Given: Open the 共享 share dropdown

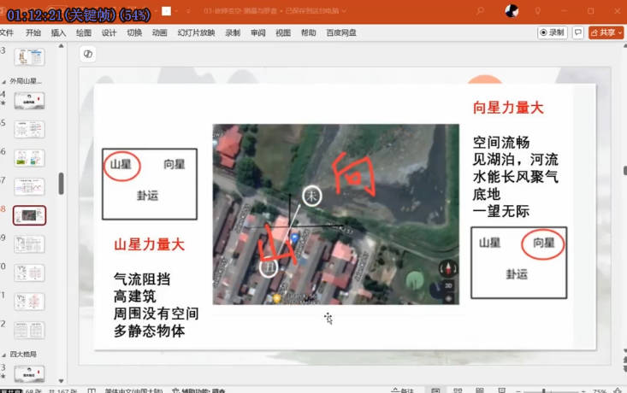Looking at the screenshot, I should coord(606,32).
